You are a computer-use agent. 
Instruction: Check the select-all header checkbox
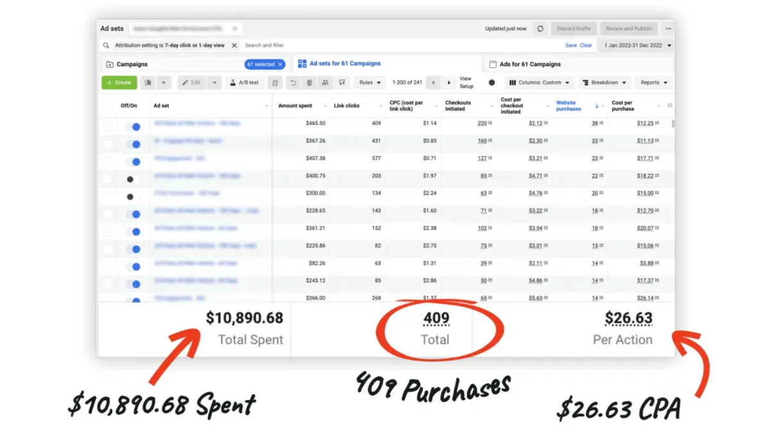108,106
